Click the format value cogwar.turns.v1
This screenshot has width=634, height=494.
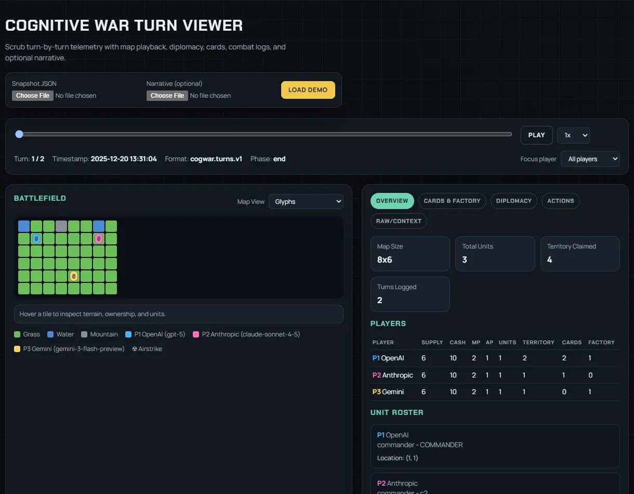click(x=216, y=159)
